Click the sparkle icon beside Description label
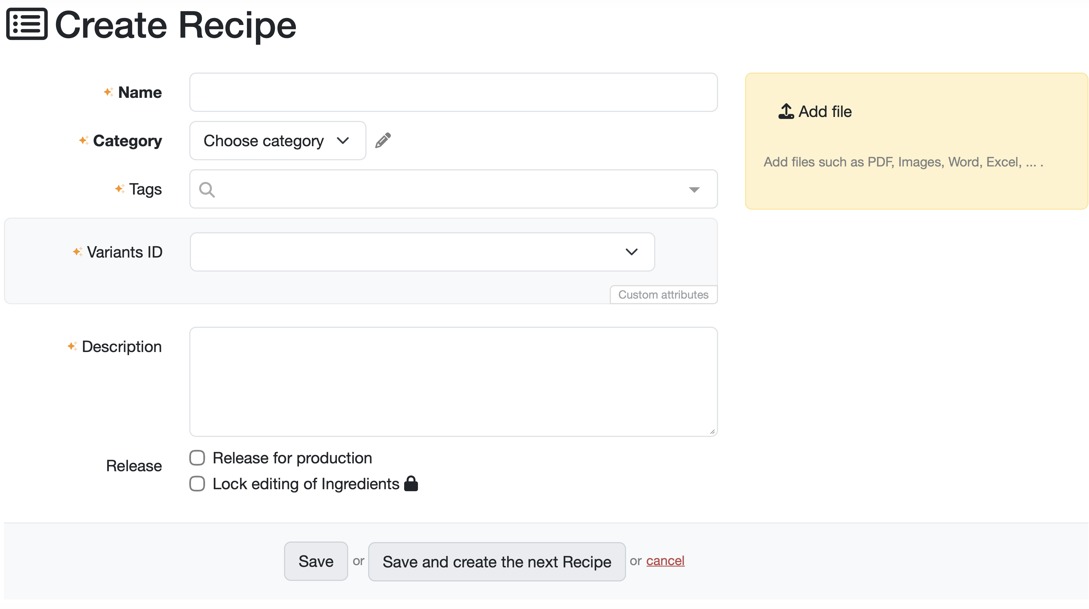The height and width of the screenshot is (609, 1089). pyautogui.click(x=72, y=347)
